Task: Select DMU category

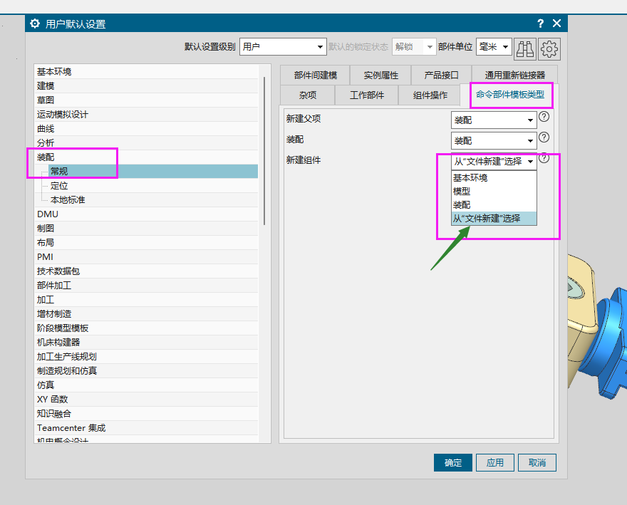Action: 146,214
